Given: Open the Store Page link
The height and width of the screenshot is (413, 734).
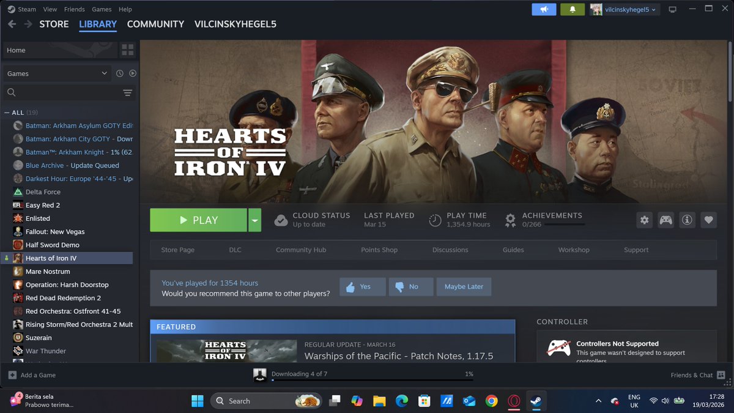Looking at the screenshot, I should coord(177,250).
